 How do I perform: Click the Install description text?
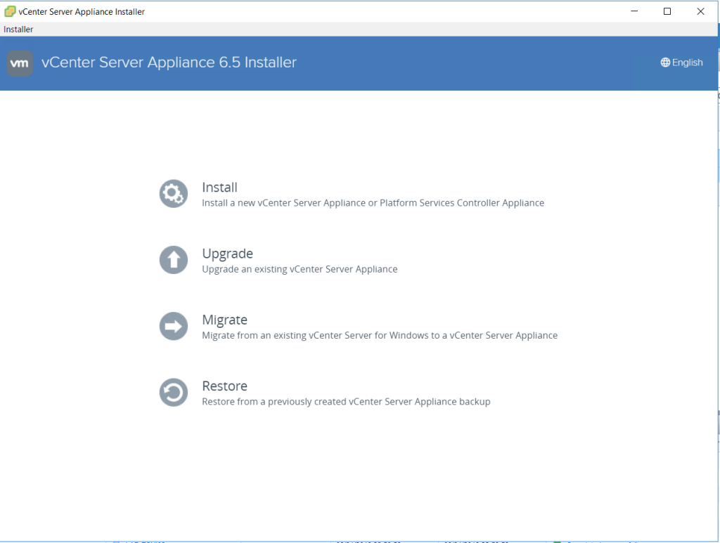373,202
